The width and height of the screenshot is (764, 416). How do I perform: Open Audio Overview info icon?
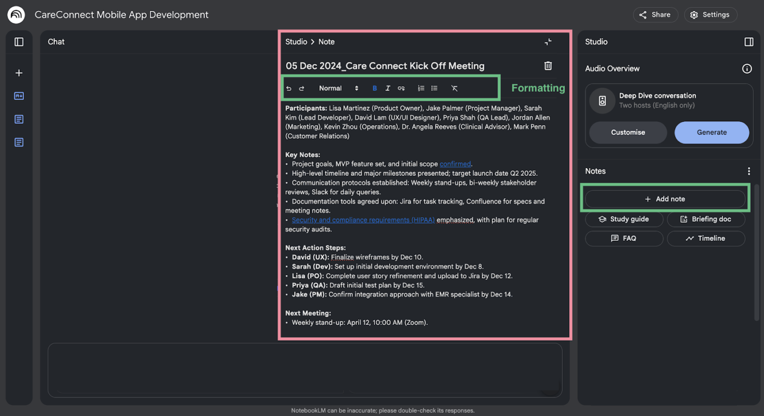(747, 69)
